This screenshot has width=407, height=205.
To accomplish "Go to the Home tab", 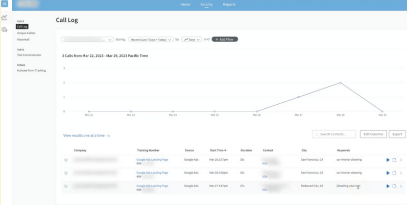I will pyautogui.click(x=185, y=5).
